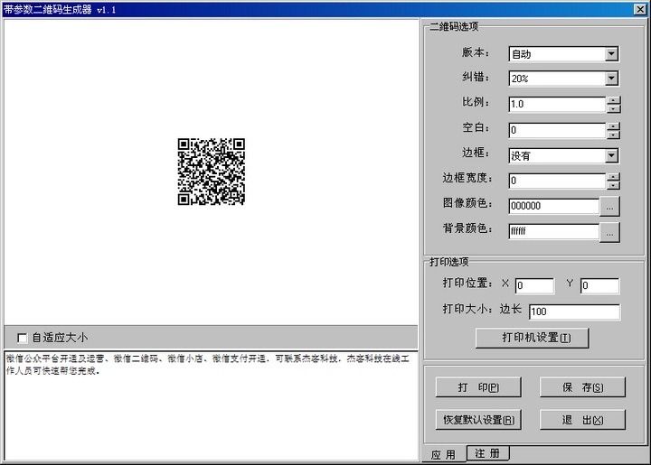The height and width of the screenshot is (465, 651).
Task: Click the 背景颜色 field showing ffffff
Action: tap(554, 231)
